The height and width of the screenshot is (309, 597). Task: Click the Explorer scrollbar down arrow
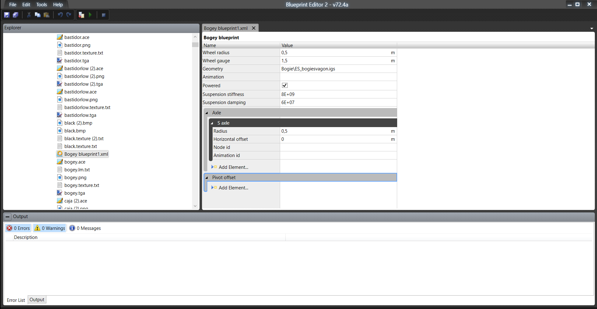coord(195,206)
